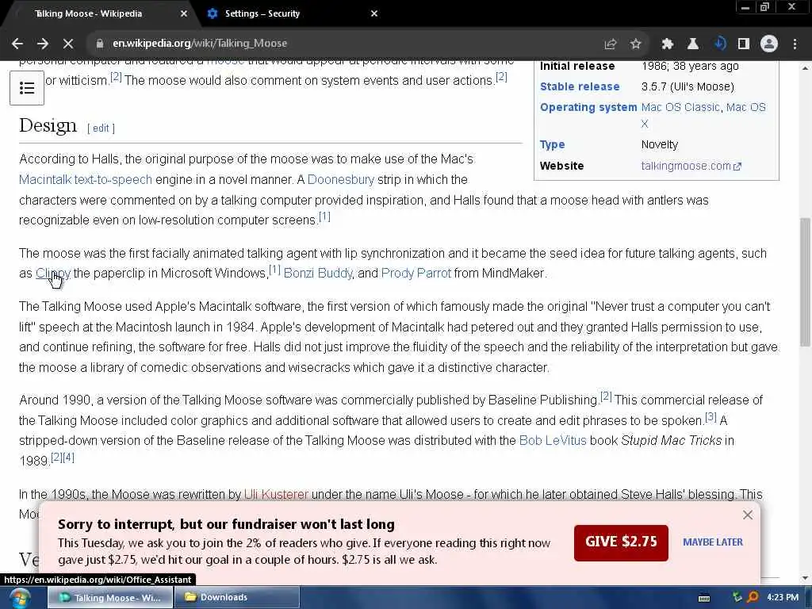This screenshot has height=609, width=812.
Task: Share this page via share icon
Action: point(611,44)
